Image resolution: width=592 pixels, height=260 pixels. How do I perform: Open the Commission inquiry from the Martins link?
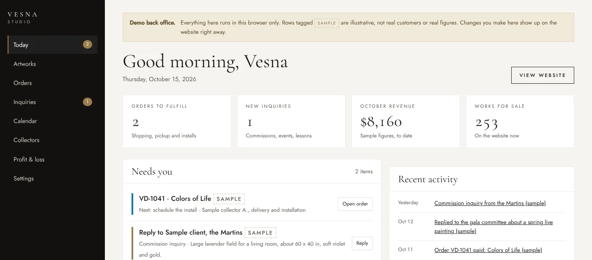490,203
